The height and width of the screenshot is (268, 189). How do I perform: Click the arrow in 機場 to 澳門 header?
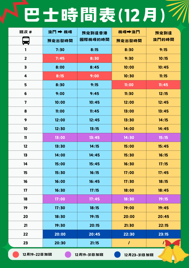(x=129, y=32)
